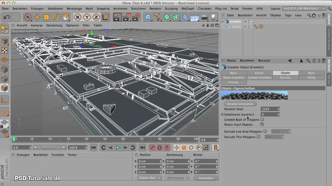Open the Presets tab
This screenshot has height=186, width=332.
pyautogui.click(x=233, y=82)
